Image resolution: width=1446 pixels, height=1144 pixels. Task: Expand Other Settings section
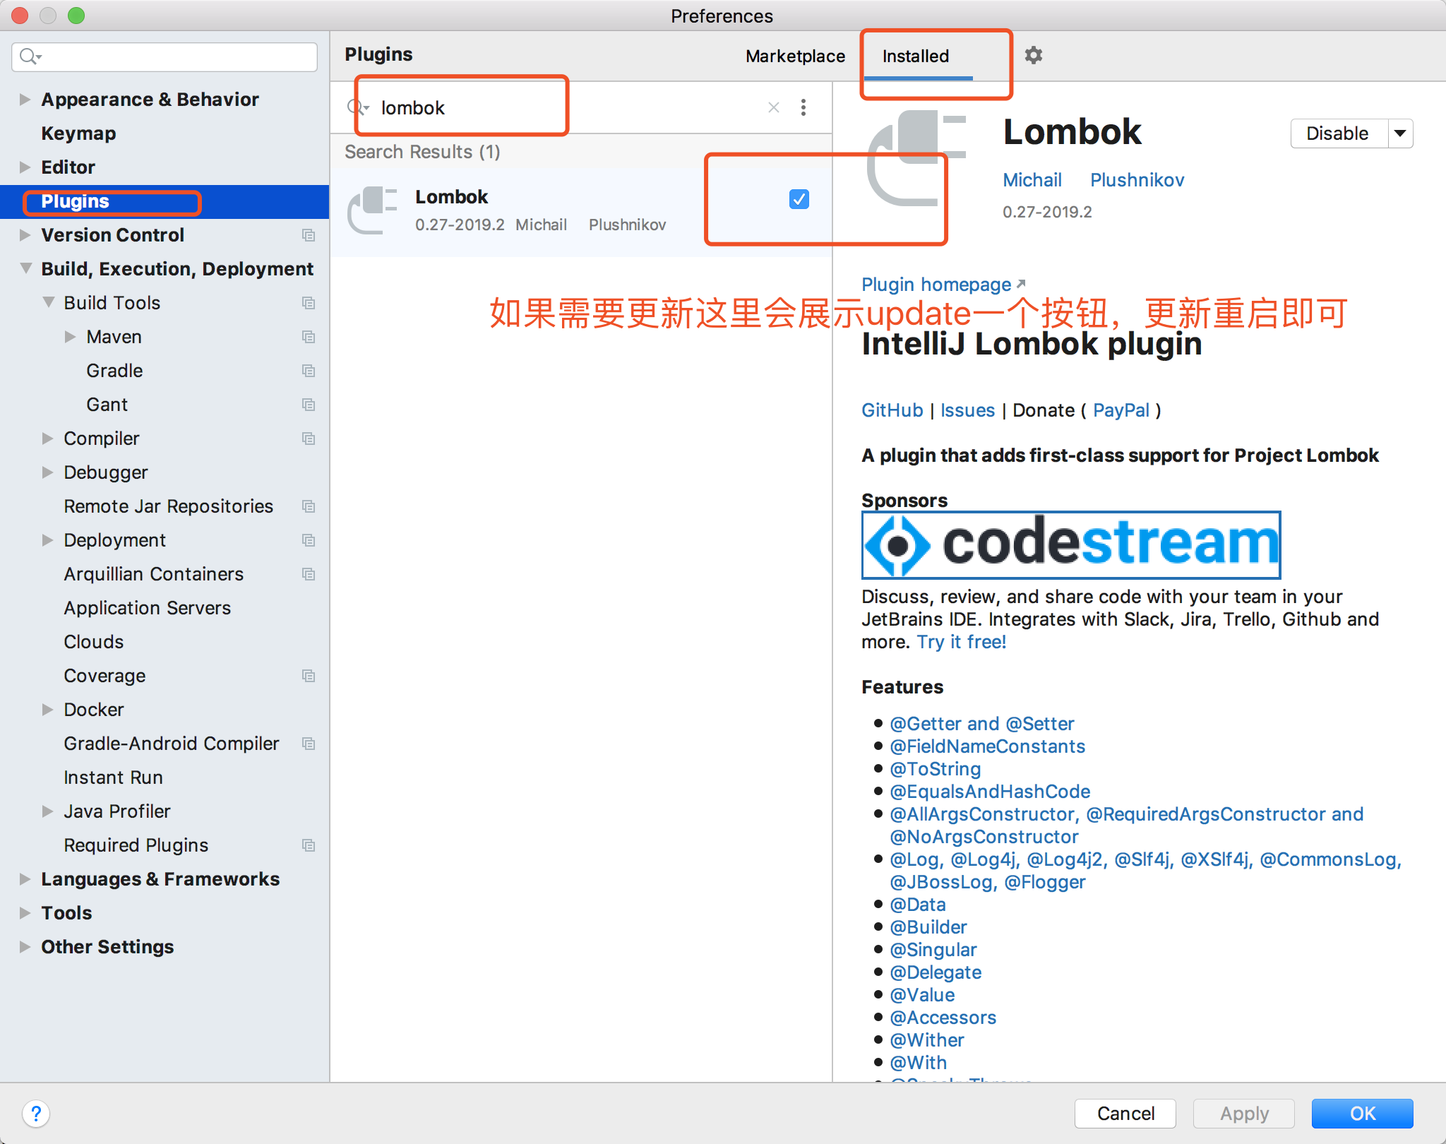[25, 947]
